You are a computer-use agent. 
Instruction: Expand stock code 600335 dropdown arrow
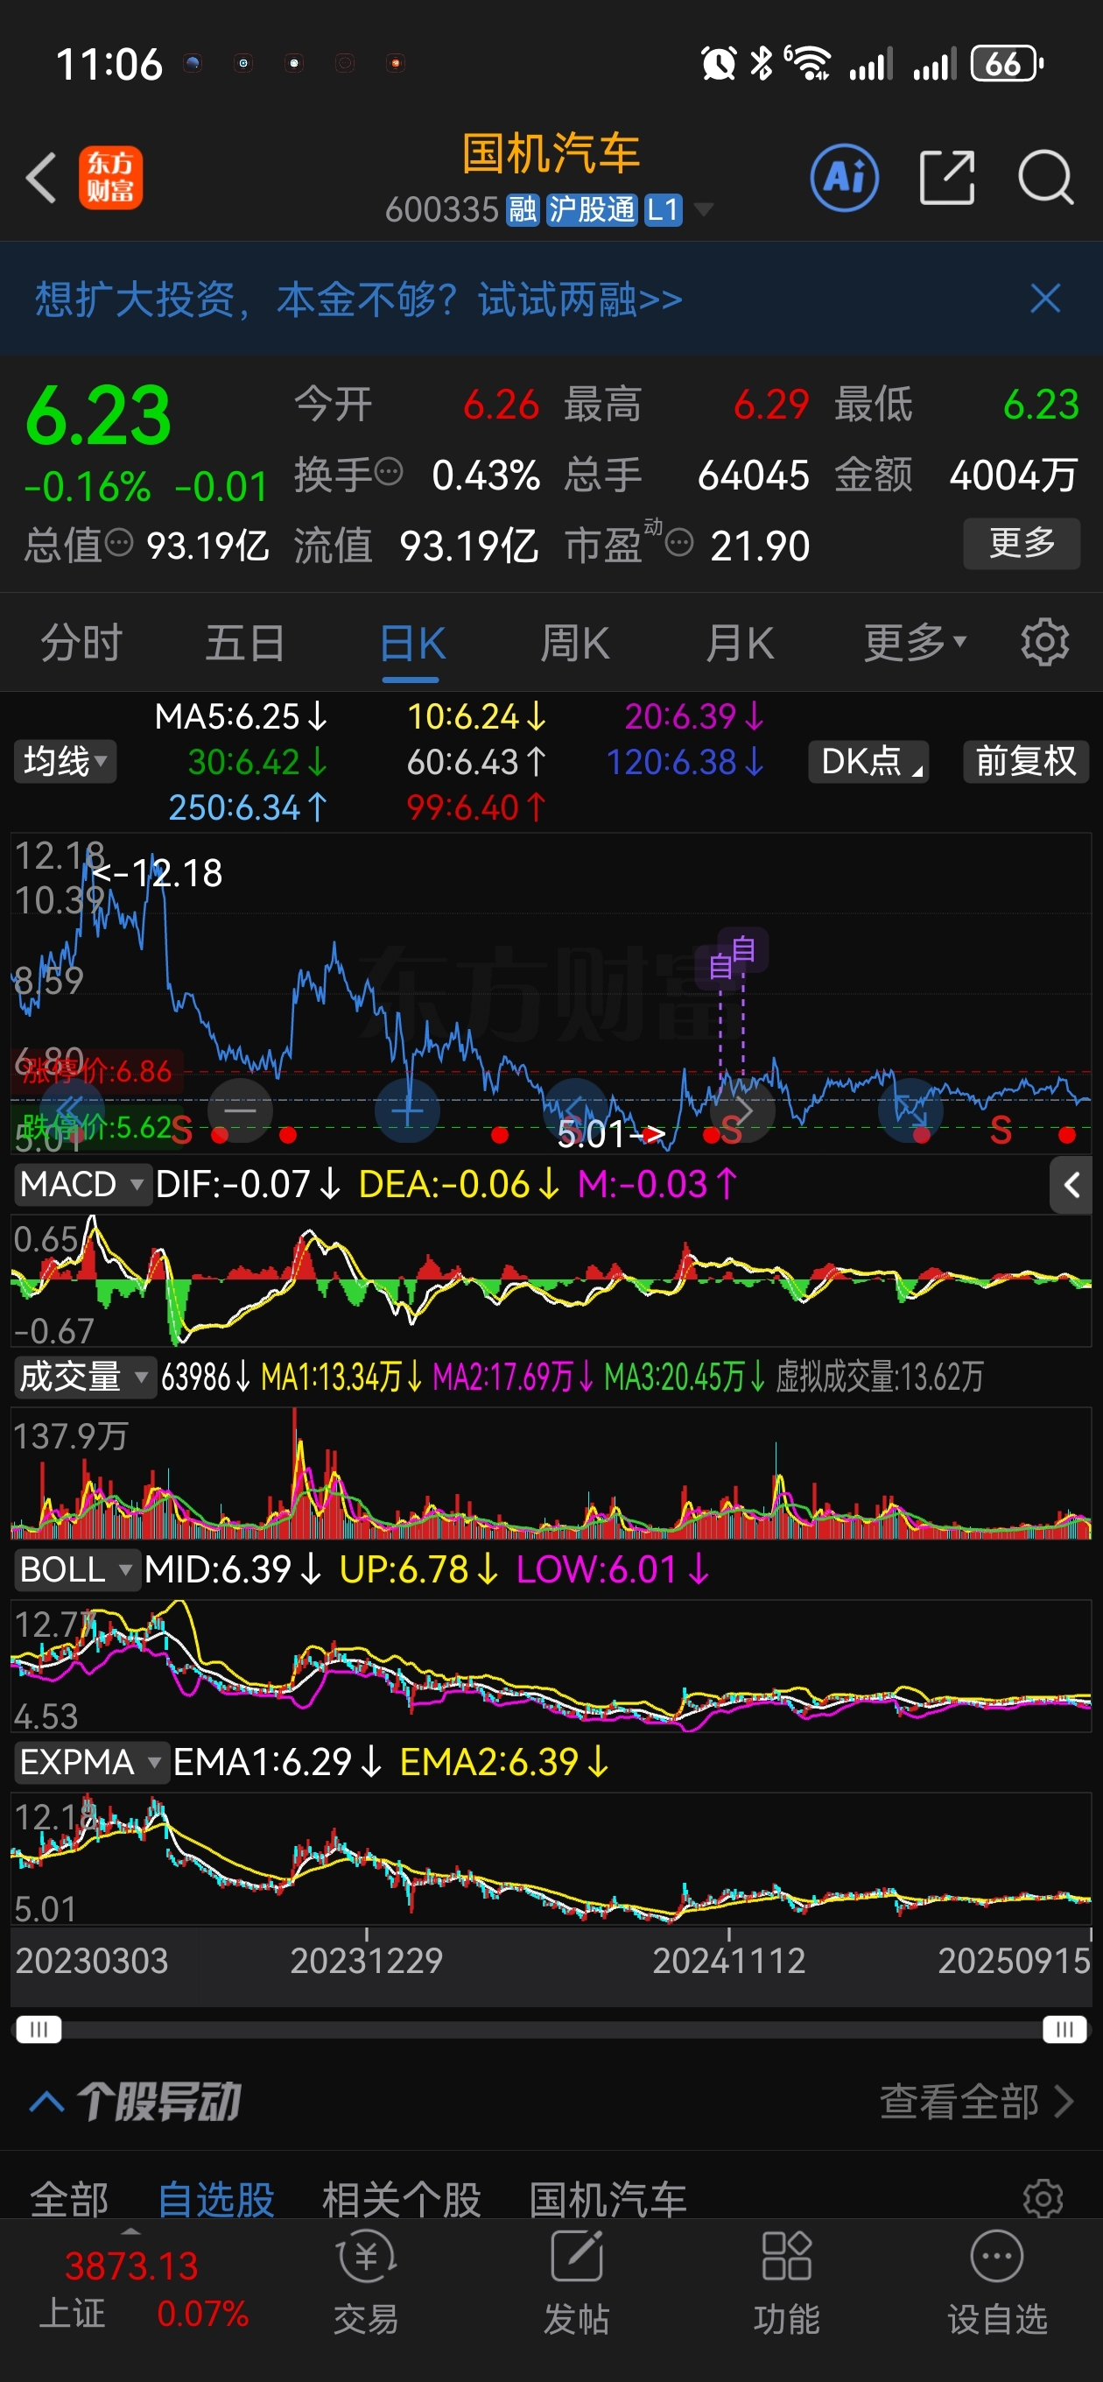pos(704,210)
